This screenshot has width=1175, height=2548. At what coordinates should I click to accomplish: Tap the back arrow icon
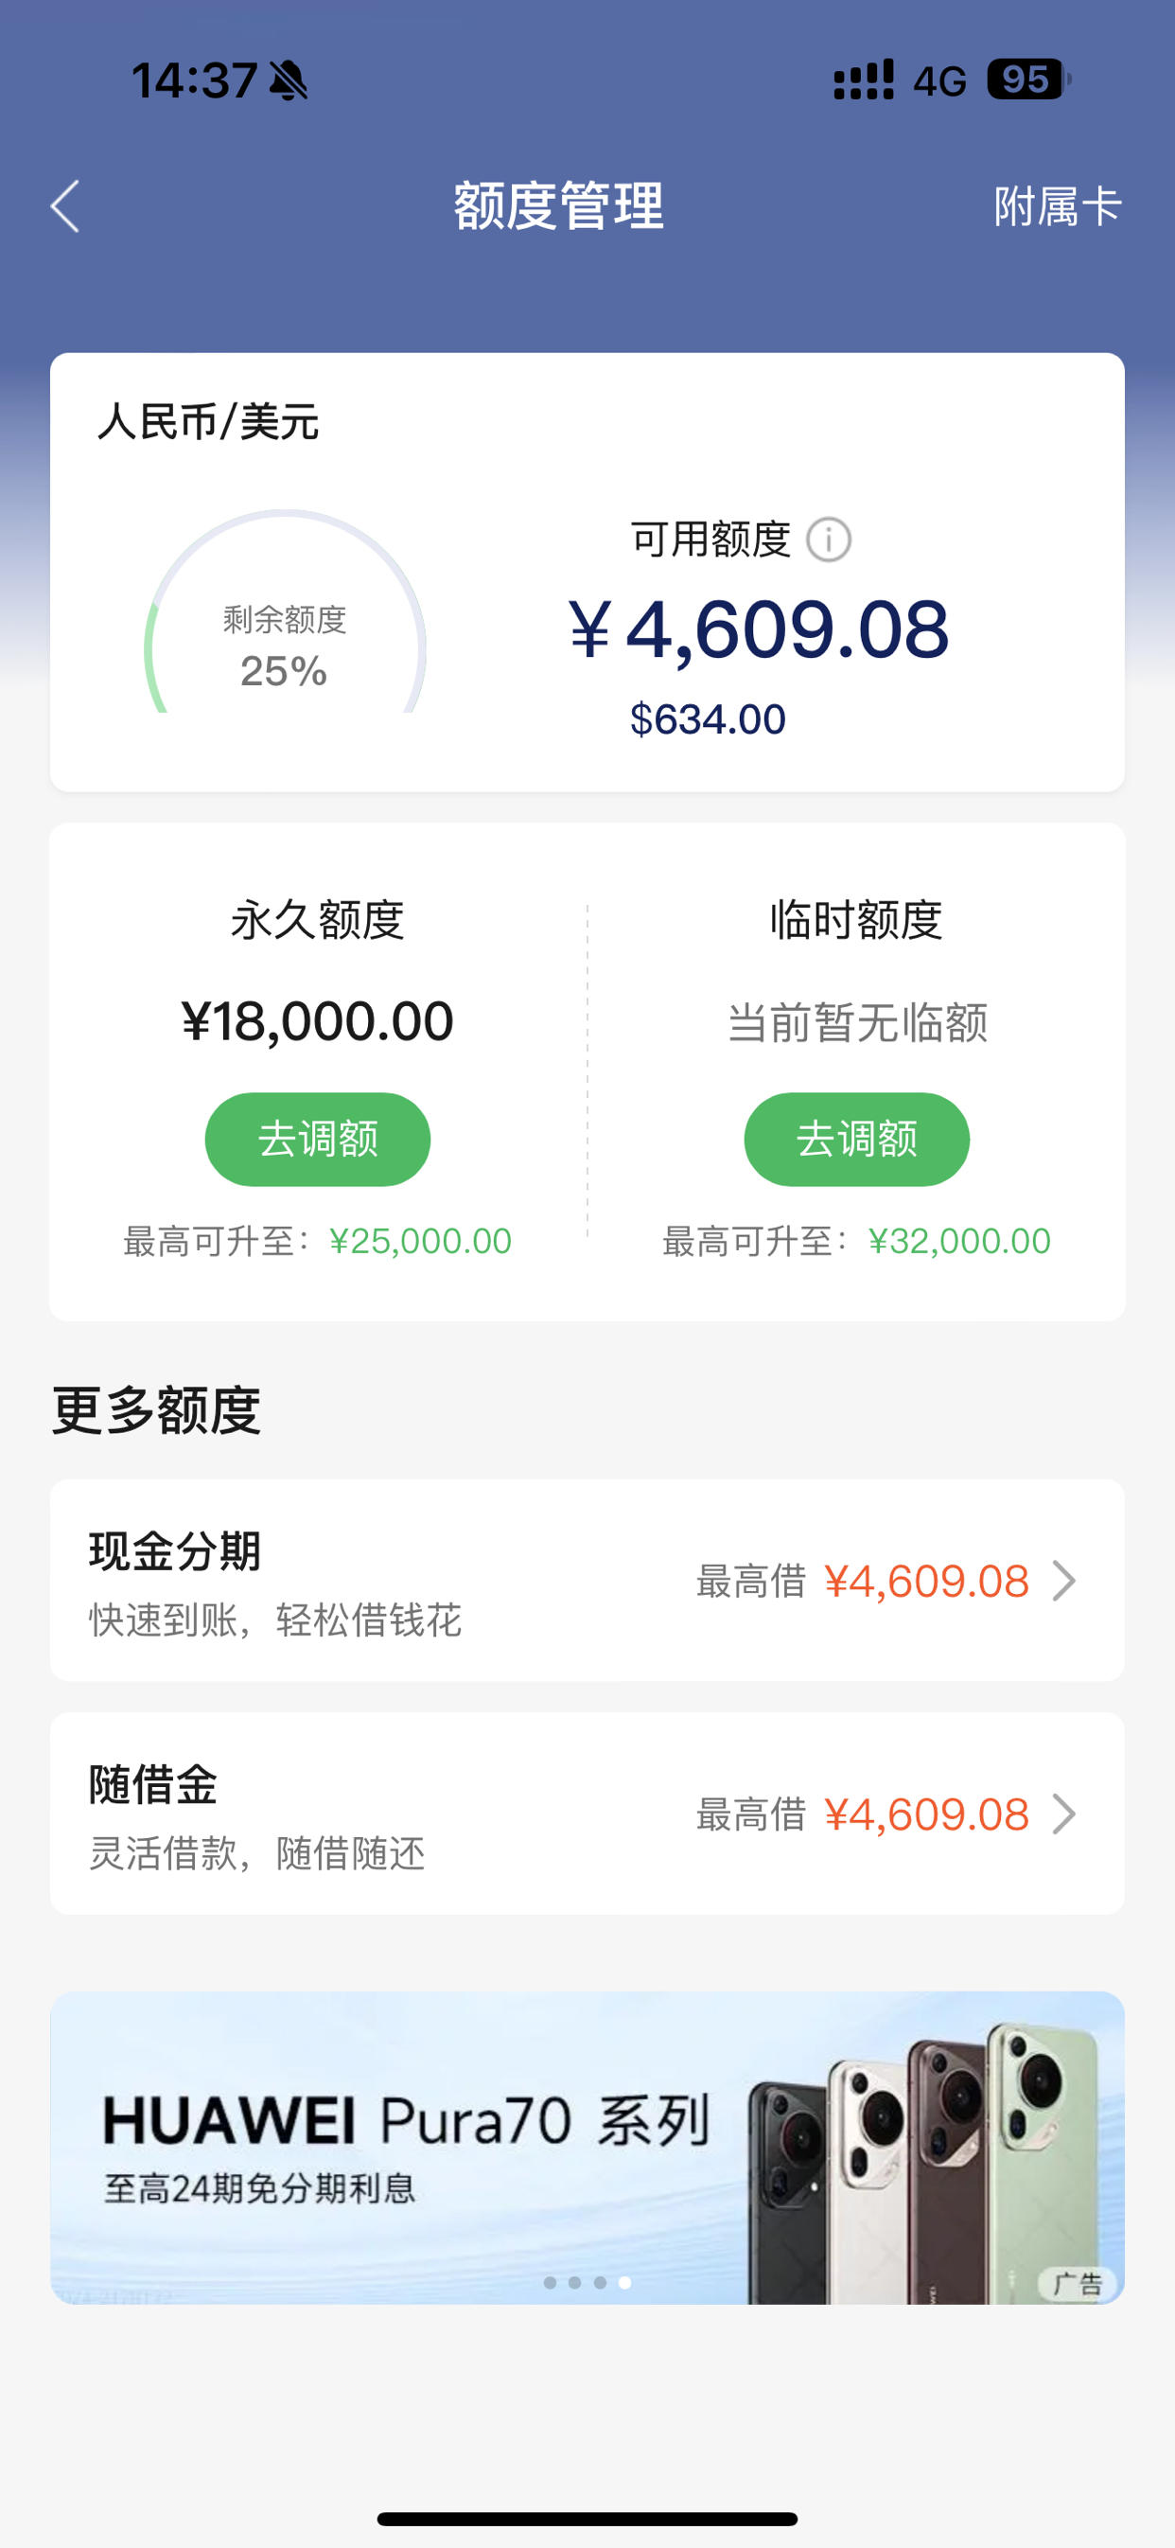click(x=65, y=206)
